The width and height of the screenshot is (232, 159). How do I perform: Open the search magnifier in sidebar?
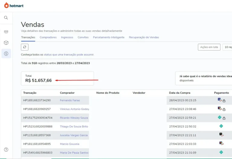pos(6,18)
